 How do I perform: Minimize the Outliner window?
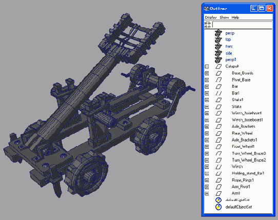(254, 8)
